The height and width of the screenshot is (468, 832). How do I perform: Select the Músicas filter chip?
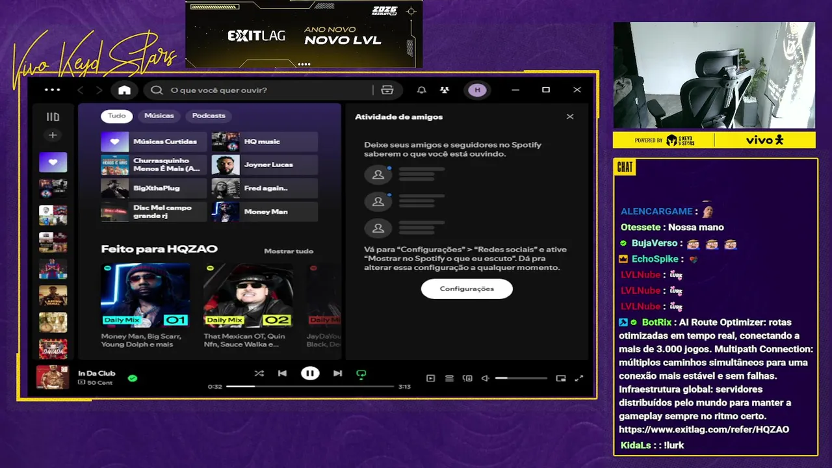[159, 116]
